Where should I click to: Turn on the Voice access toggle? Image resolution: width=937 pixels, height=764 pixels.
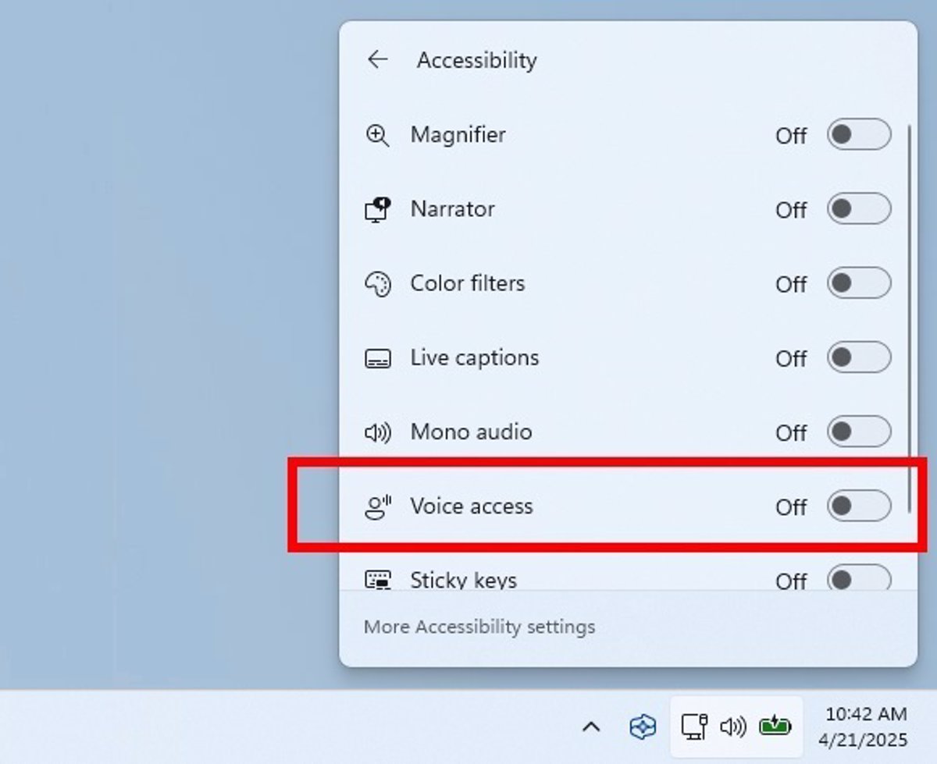[859, 506]
